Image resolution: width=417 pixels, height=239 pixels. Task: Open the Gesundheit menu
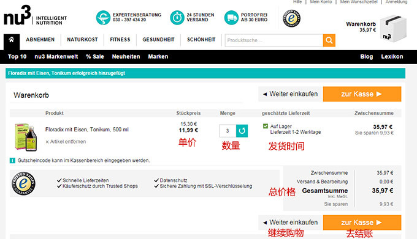click(158, 40)
